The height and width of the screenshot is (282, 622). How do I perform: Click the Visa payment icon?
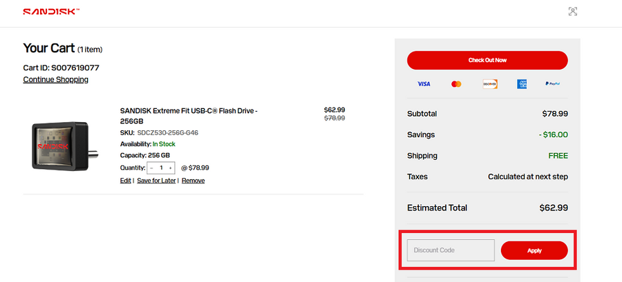(x=424, y=84)
